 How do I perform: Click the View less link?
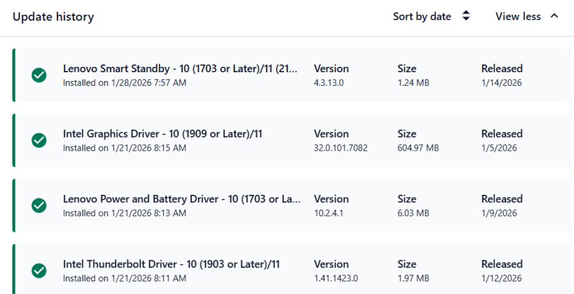pos(518,17)
